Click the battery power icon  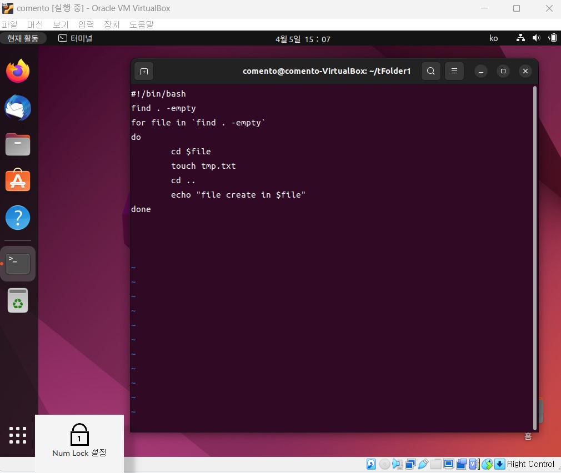552,38
